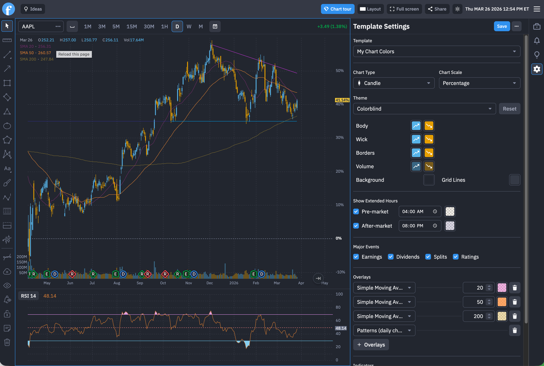Open the Chart Type Candle dropdown
The width and height of the screenshot is (544, 366).
tap(394, 83)
